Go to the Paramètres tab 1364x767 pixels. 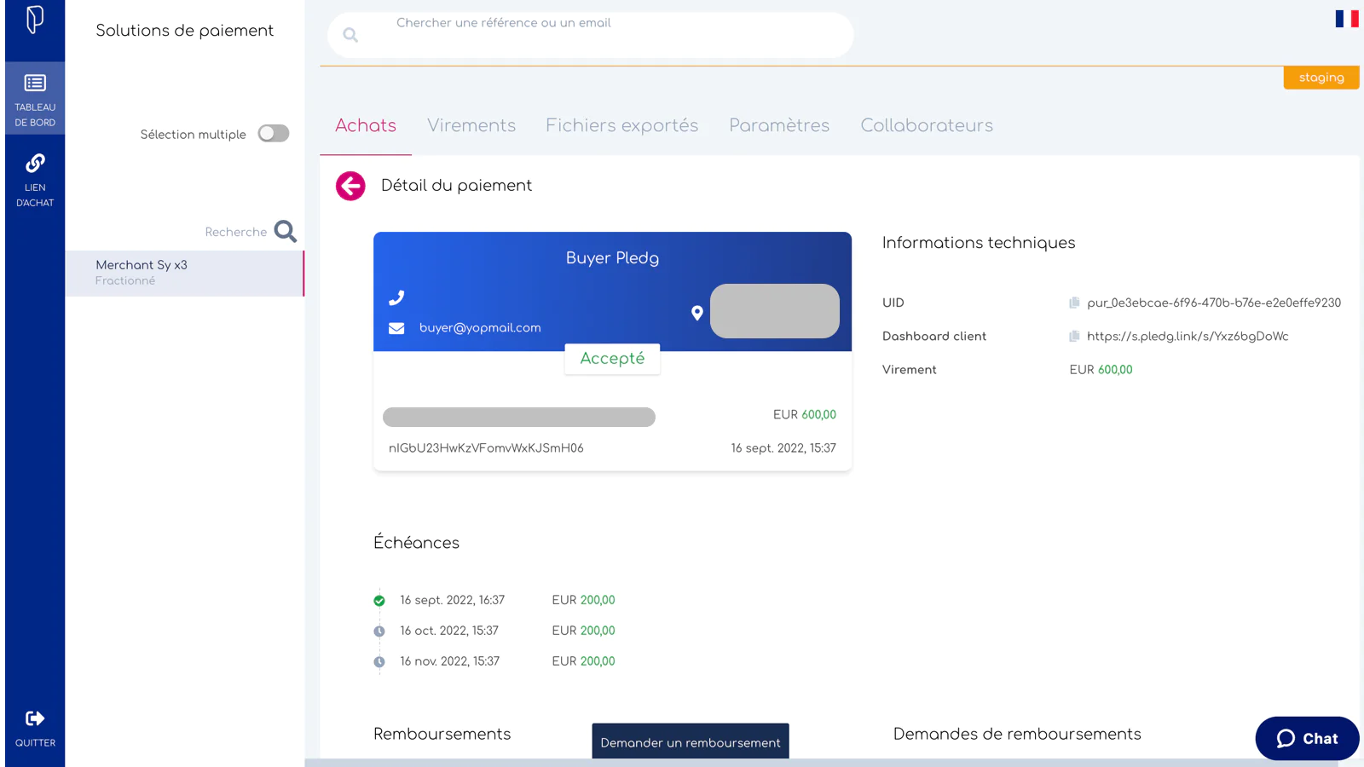click(x=778, y=126)
